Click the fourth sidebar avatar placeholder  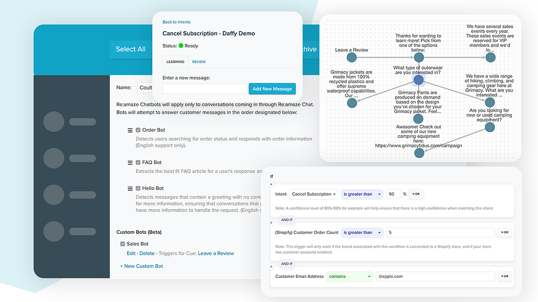click(54, 231)
